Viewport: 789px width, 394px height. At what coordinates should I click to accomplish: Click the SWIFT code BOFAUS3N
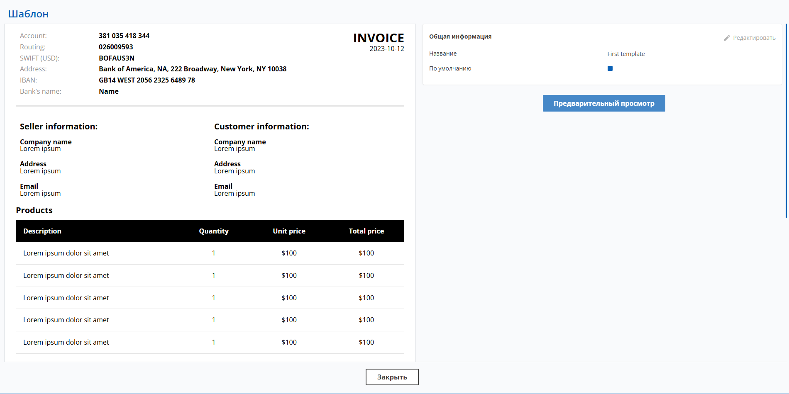point(117,58)
